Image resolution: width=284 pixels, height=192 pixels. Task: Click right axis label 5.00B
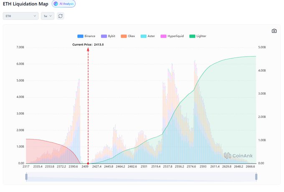[x=262, y=47]
